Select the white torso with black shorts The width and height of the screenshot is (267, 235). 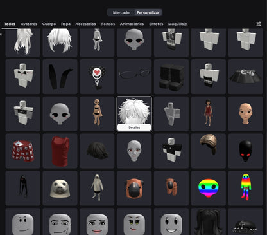pyautogui.click(x=209, y=77)
